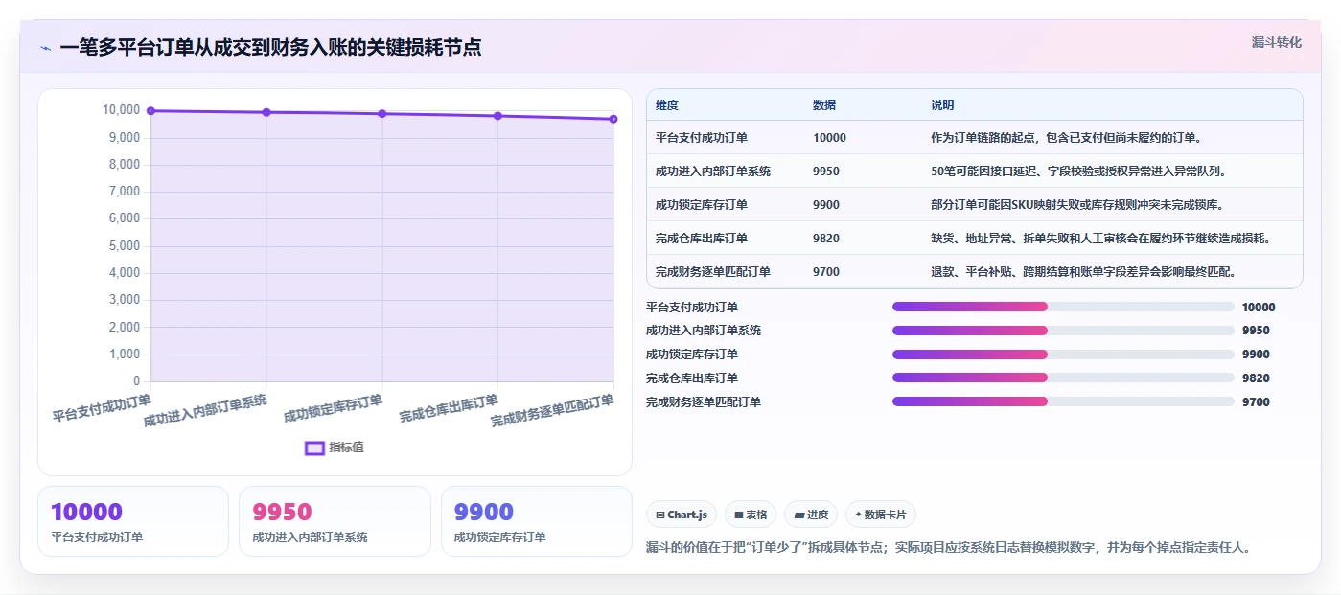
Task: Click the 漏斗转化 tag at top right
Action: pos(1276,42)
